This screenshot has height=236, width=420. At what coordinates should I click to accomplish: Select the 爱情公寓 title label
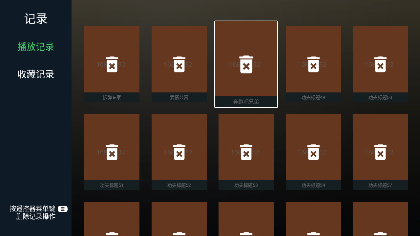pyautogui.click(x=179, y=97)
